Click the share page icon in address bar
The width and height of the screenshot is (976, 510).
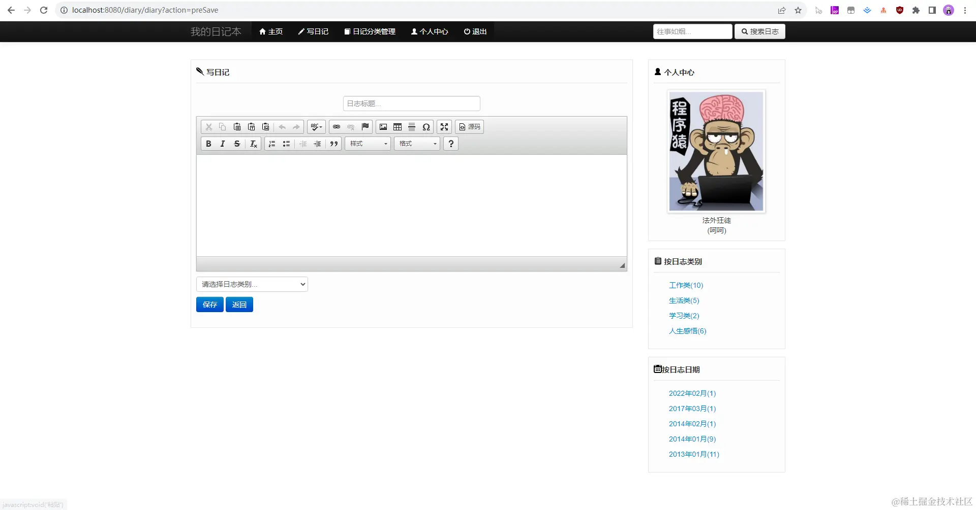pos(782,10)
